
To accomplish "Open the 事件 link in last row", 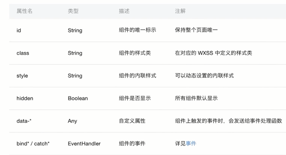I will (x=191, y=143).
